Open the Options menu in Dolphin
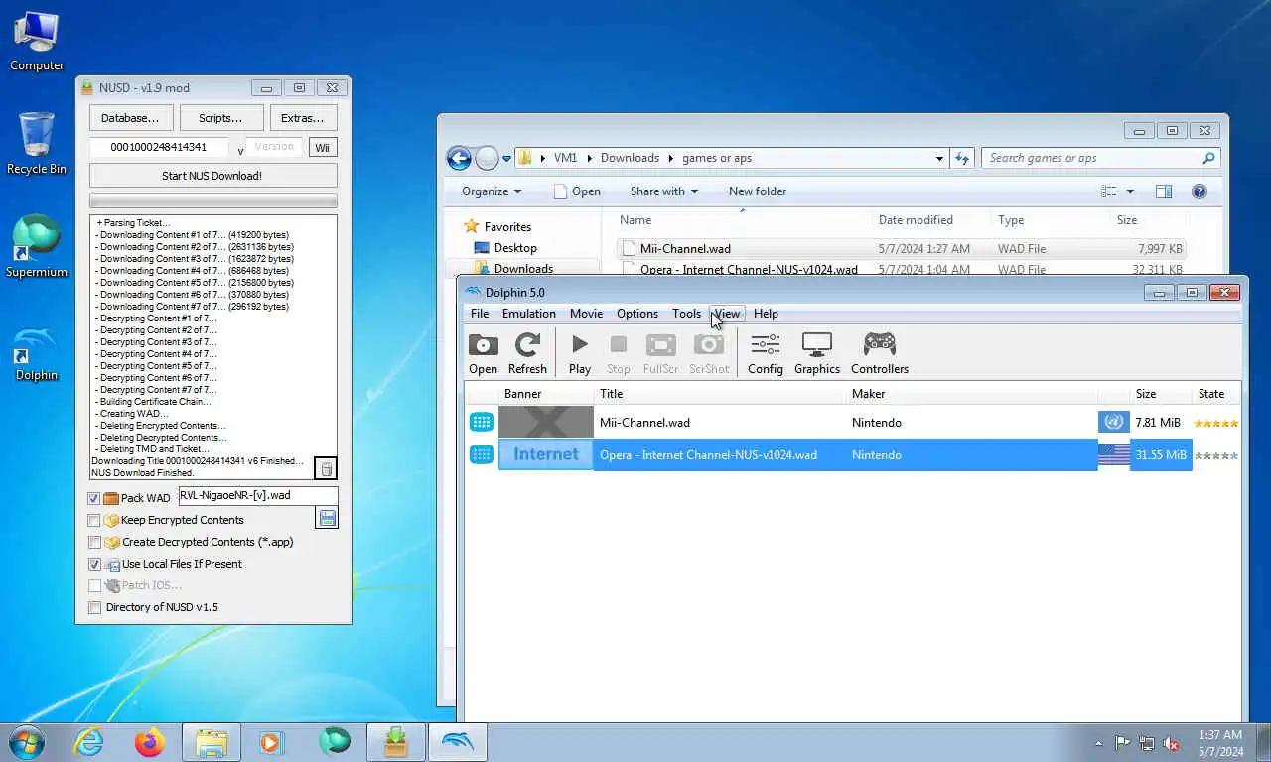Screen dimensions: 1271x762 click(636, 314)
